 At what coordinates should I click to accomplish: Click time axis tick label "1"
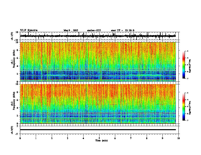(36, 138)
